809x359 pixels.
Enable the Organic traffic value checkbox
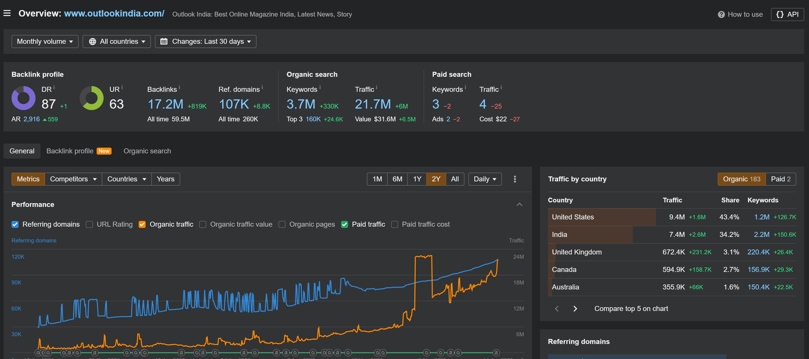(203, 224)
